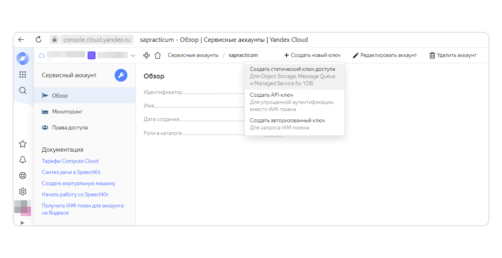Open the Создать виртуальную машину link
The image size is (502, 258).
(78, 183)
